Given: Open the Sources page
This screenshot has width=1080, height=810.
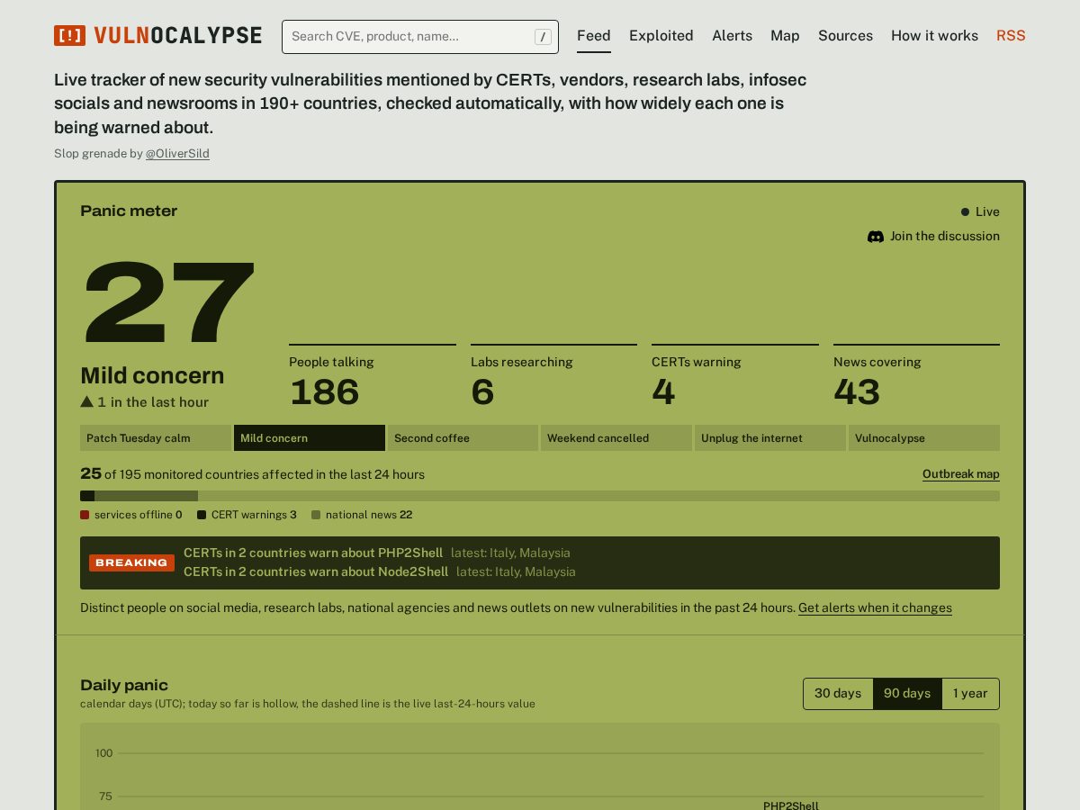Looking at the screenshot, I should [845, 36].
